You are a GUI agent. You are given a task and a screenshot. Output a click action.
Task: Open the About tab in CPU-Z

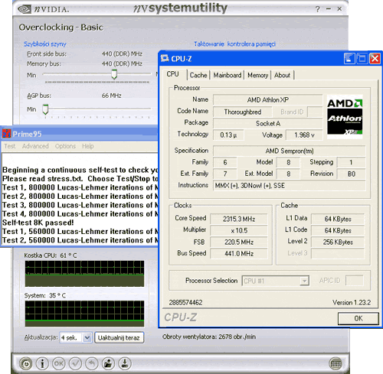282,75
